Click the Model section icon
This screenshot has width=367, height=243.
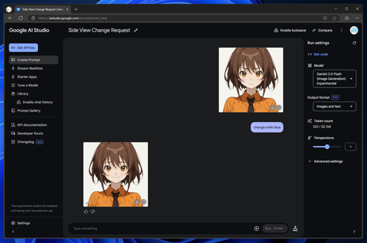pos(309,66)
